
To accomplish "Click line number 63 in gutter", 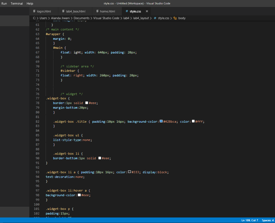I will [37, 34].
